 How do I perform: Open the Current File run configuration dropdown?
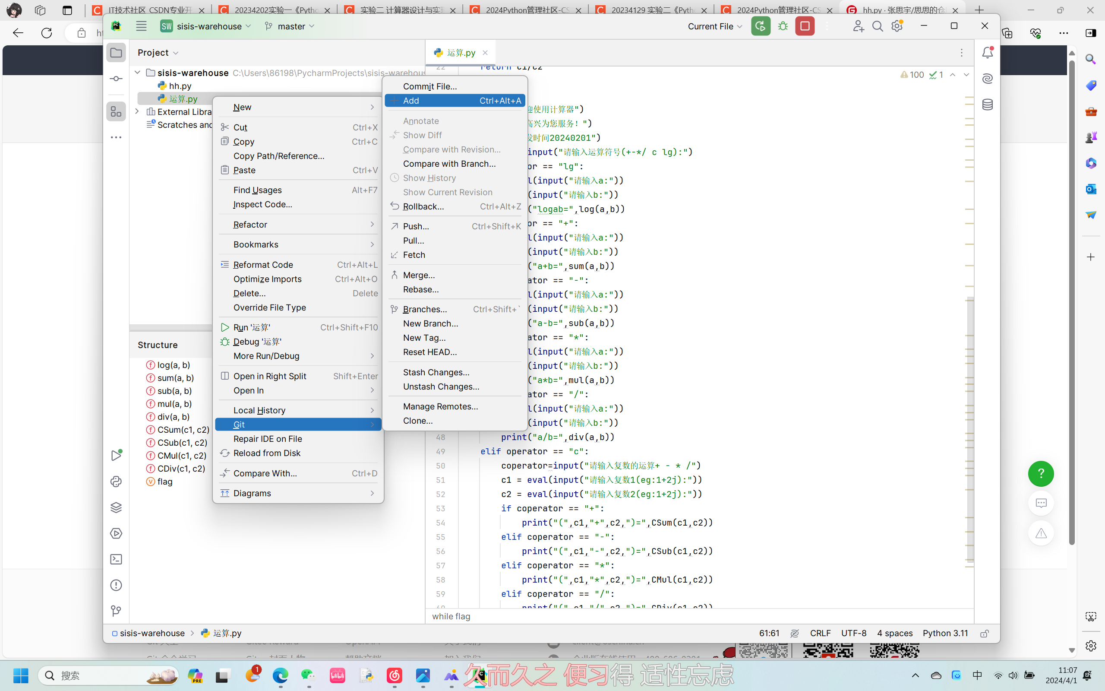[x=715, y=26]
